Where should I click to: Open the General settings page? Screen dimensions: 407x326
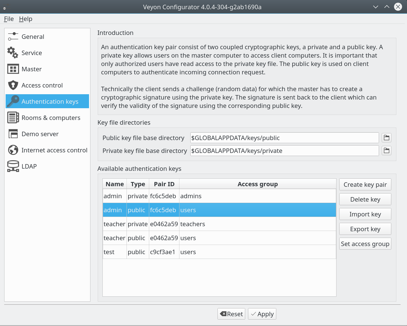pyautogui.click(x=47, y=37)
